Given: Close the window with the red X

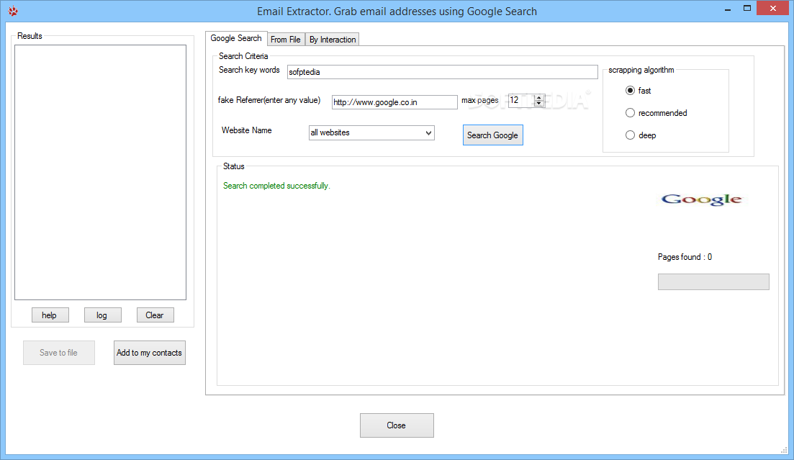Looking at the screenshot, I should [x=772, y=8].
